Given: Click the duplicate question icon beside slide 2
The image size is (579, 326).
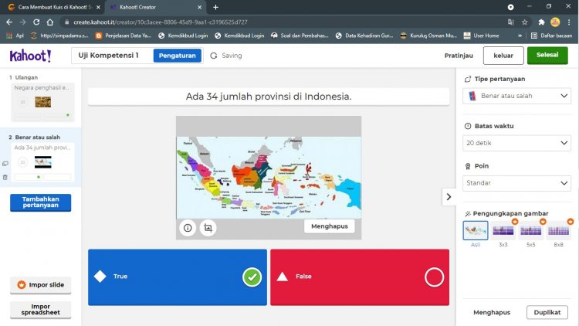Looking at the screenshot, I should (x=5, y=164).
